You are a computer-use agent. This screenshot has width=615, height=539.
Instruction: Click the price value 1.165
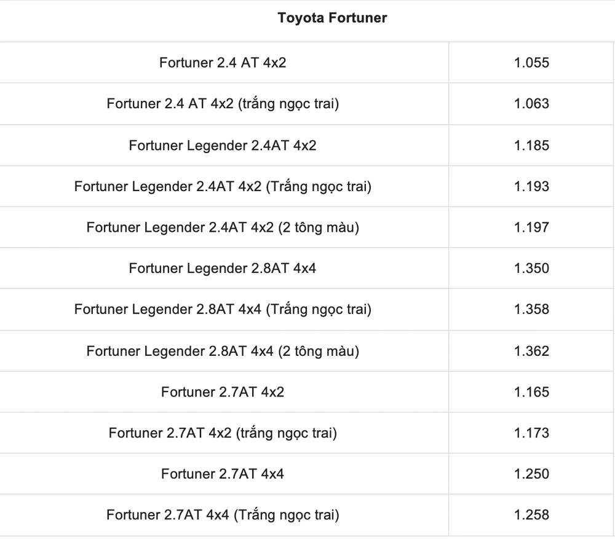[x=531, y=392]
